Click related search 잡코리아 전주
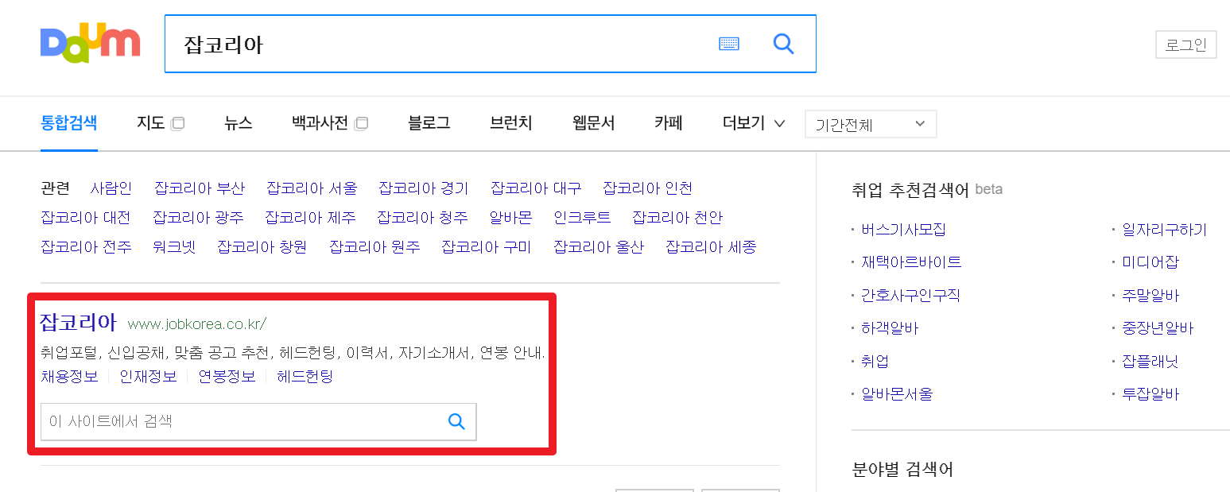Image resolution: width=1230 pixels, height=492 pixels. click(x=86, y=247)
